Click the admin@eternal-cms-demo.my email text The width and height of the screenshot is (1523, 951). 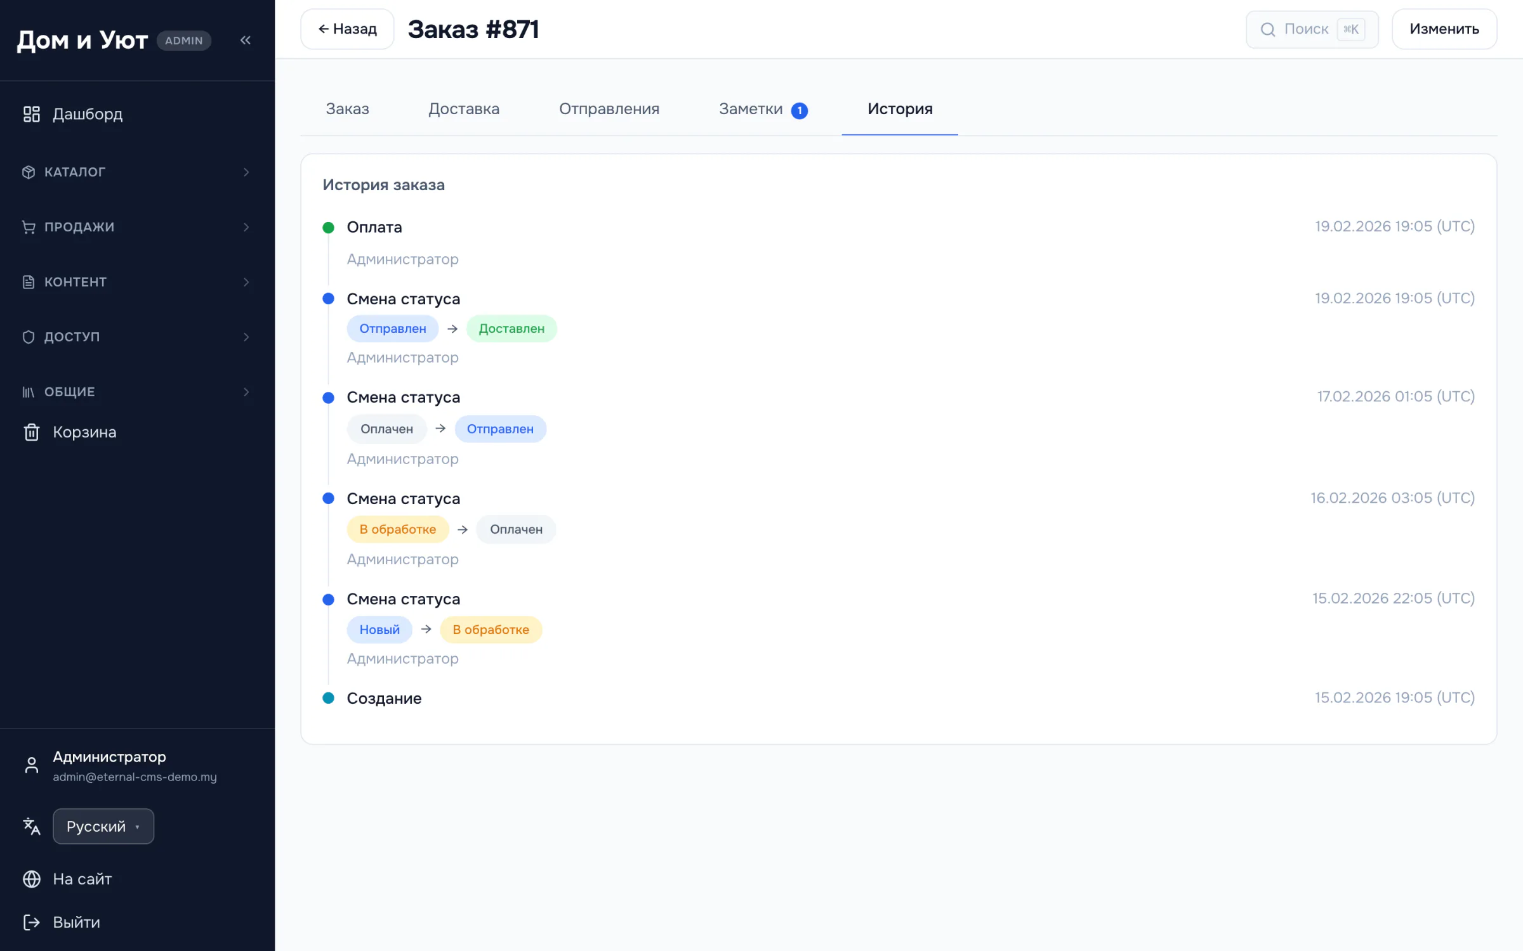pos(135,777)
